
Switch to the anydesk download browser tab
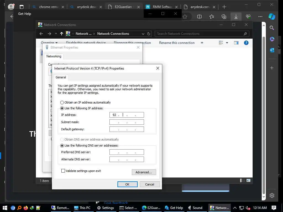coord(86,7)
